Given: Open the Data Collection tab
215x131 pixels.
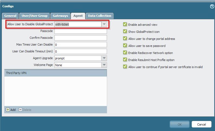Looking at the screenshot, I should coord(100,16).
